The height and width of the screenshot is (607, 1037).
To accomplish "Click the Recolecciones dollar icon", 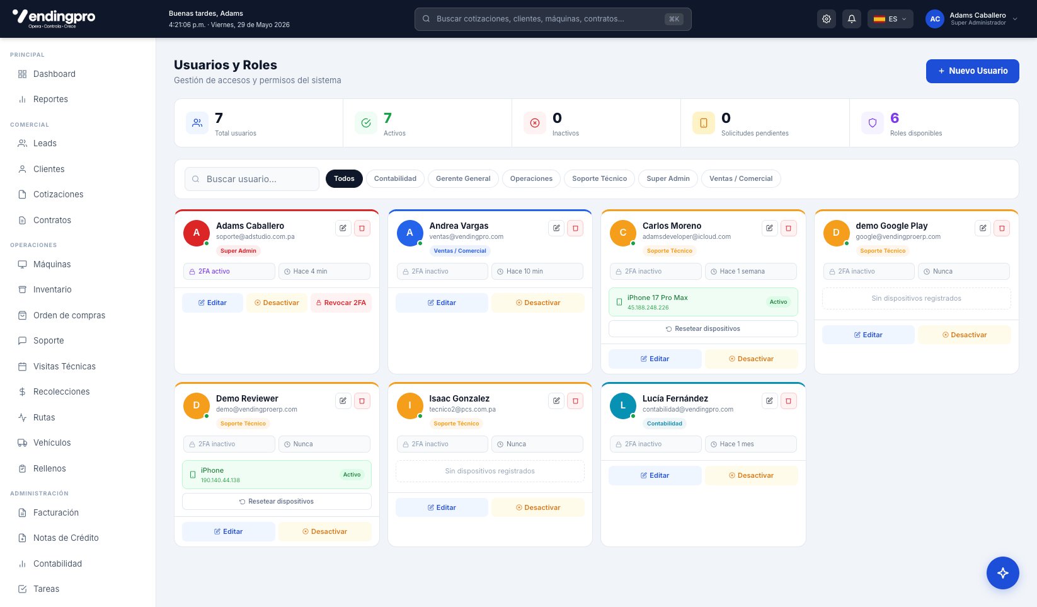I will tap(22, 391).
